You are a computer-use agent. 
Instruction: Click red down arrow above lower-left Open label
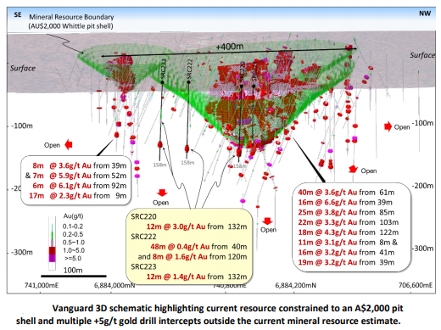162,193
